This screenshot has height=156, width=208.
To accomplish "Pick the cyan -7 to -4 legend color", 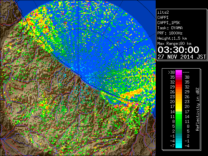I will coord(179,146).
